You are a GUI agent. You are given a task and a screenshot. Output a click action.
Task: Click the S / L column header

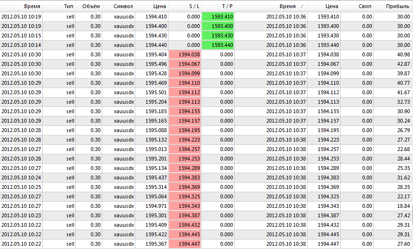tap(185, 6)
